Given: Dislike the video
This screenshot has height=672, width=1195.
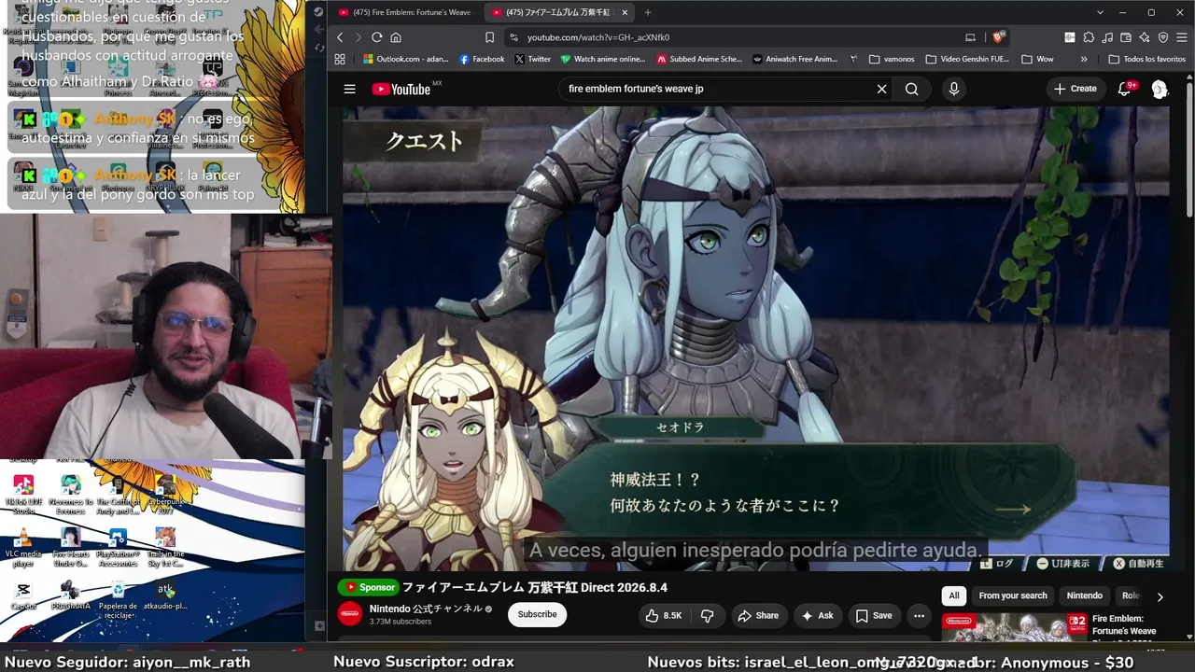Looking at the screenshot, I should (x=708, y=616).
